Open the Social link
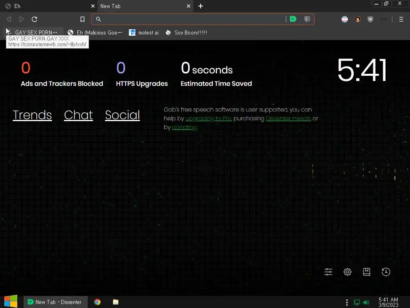This screenshot has height=308, width=410. point(123,115)
